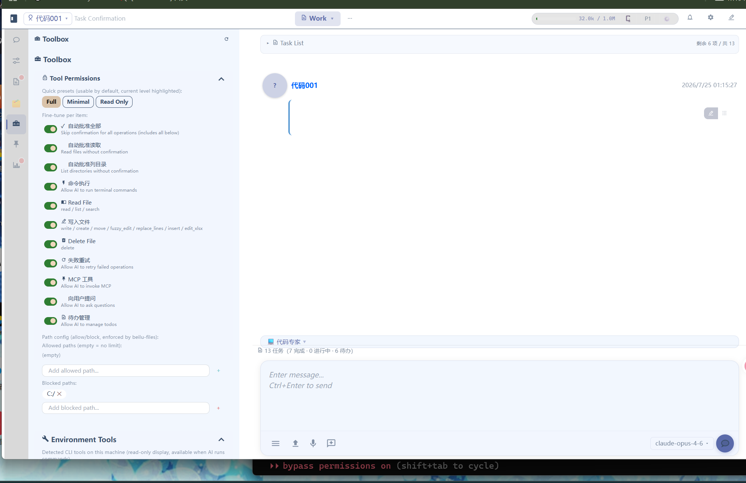Click the Add blocked path input
This screenshot has width=746, height=483.
(126, 408)
